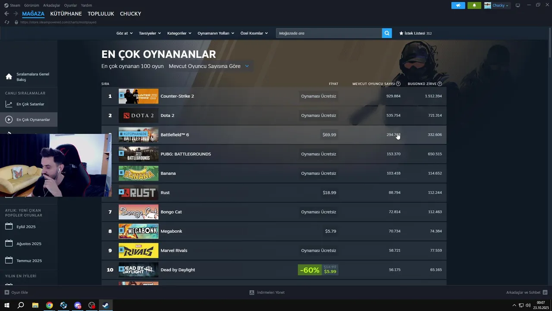Viewport: 552px width, 311px height.
Task: Click Dota 2 daily peak 721.314
Action: (x=435, y=115)
